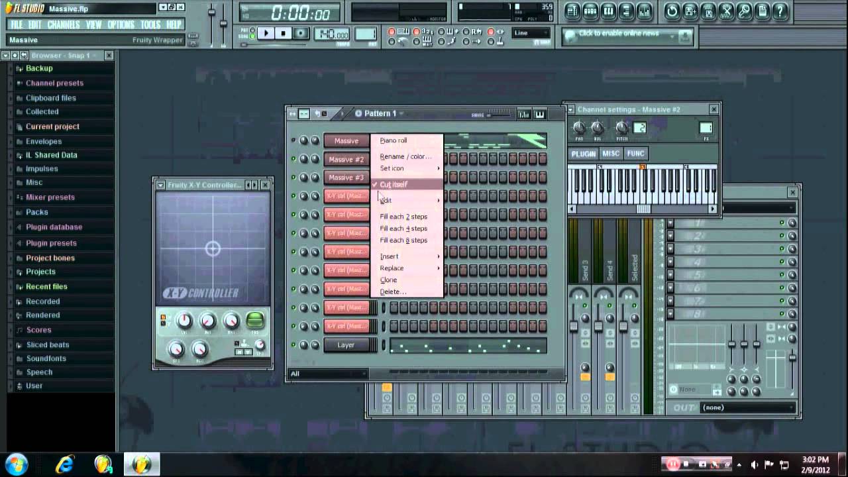Open the Piano roll view icon
Image resolution: width=848 pixels, height=477 pixels.
coord(608,11)
